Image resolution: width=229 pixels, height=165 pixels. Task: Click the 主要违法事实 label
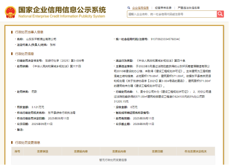tap(124, 66)
